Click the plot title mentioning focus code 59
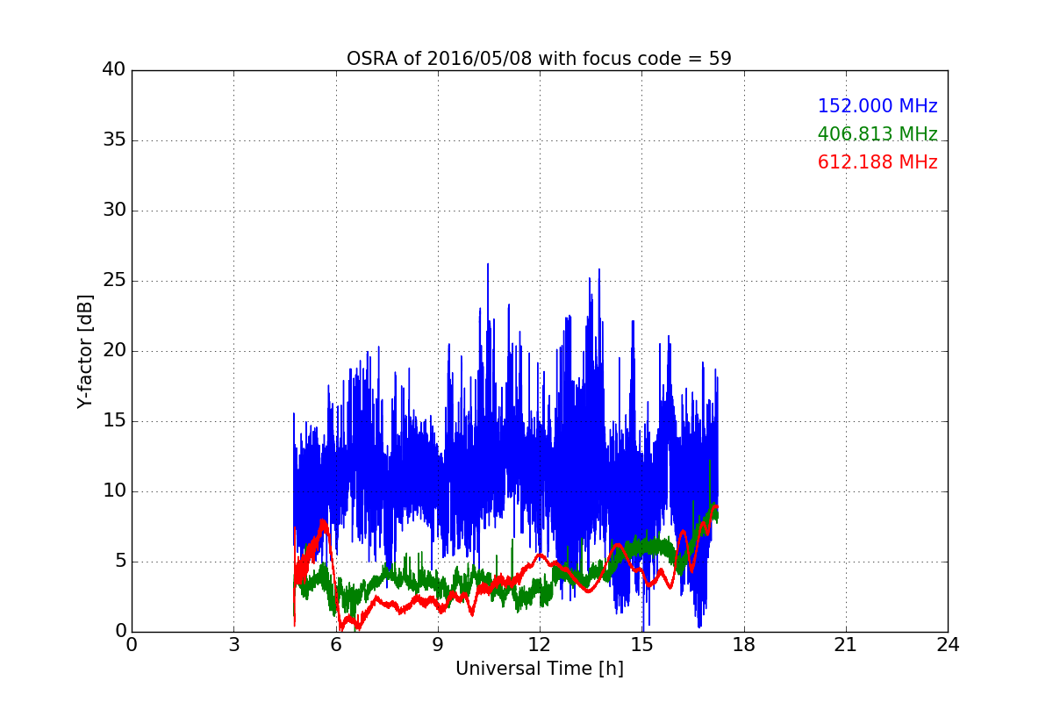Screen dimensions: 1053x702 coord(539,59)
